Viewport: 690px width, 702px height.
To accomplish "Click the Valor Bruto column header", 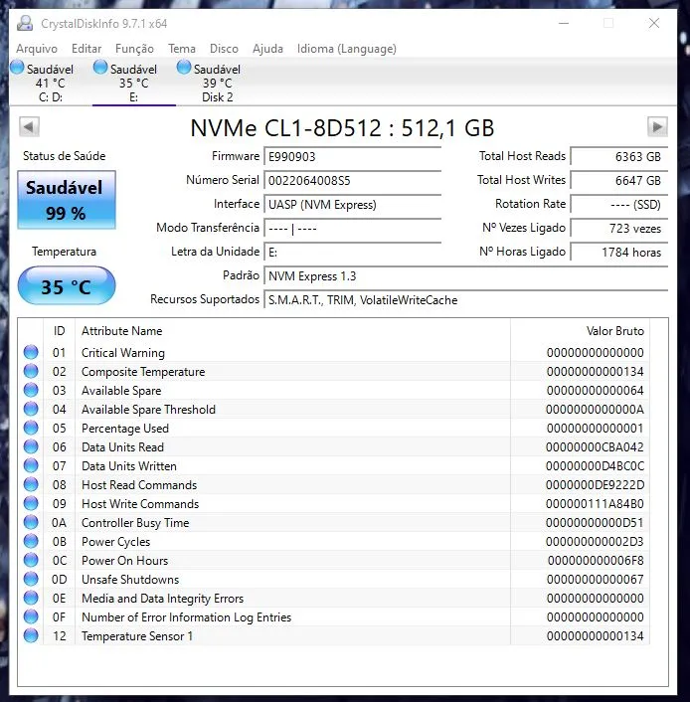I will point(580,331).
